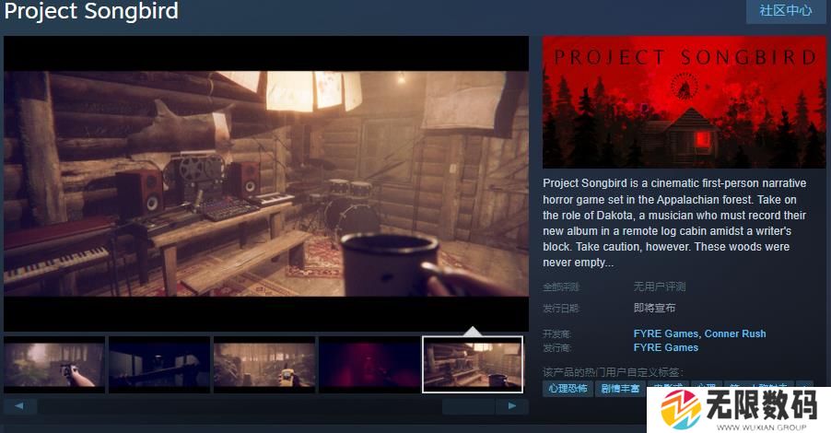
Task: Click the left arrow of the screenshot strip
Action: [x=20, y=406]
